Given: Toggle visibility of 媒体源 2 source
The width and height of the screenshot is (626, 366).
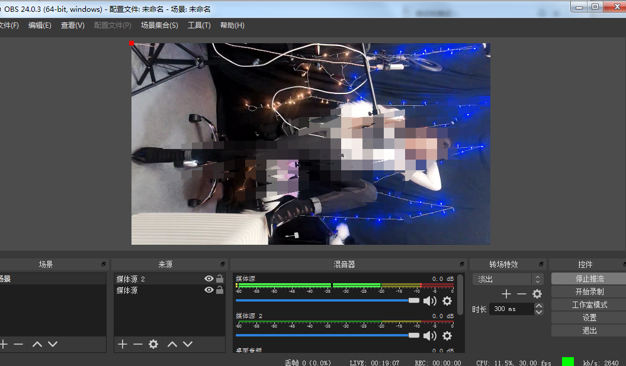Looking at the screenshot, I should [x=209, y=278].
